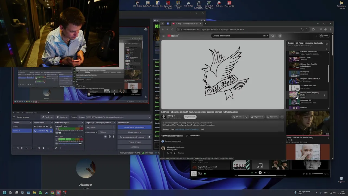Open a new Chrome tab

coord(206,24)
